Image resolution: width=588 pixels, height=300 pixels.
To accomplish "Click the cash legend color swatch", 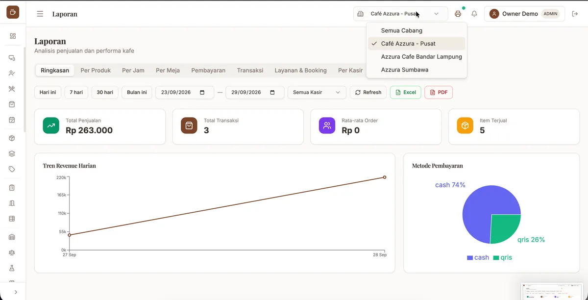I will click(x=470, y=258).
